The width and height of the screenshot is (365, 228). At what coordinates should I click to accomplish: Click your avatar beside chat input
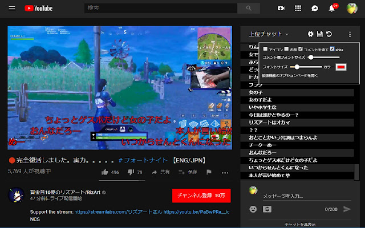point(253,190)
